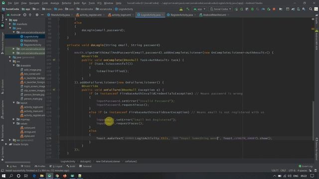The width and height of the screenshot is (319, 179).
Task: Click Android Studio taskbar icon
Action: point(49,176)
